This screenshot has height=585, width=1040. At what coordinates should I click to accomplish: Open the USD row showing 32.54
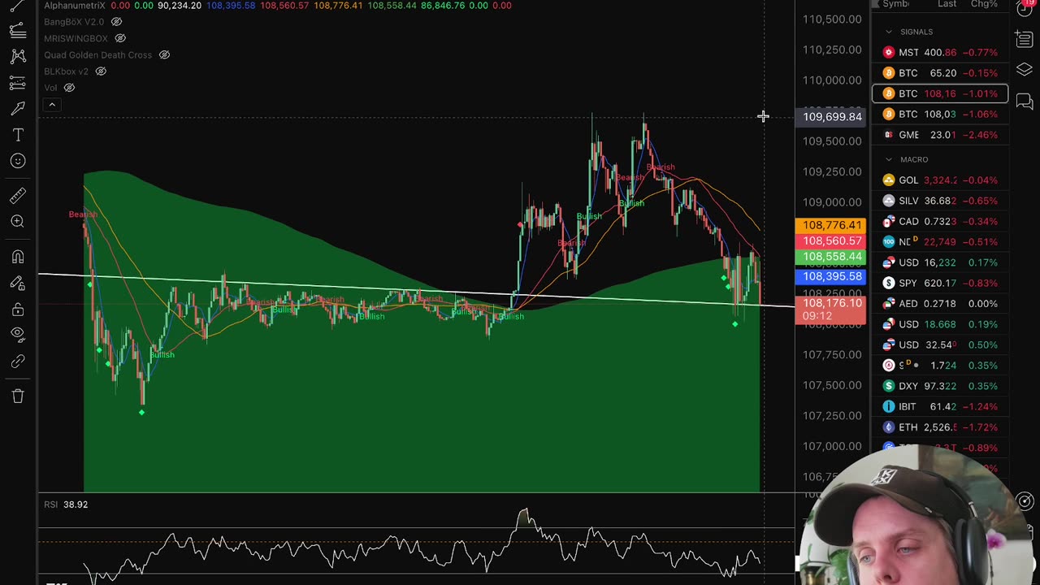click(x=940, y=344)
